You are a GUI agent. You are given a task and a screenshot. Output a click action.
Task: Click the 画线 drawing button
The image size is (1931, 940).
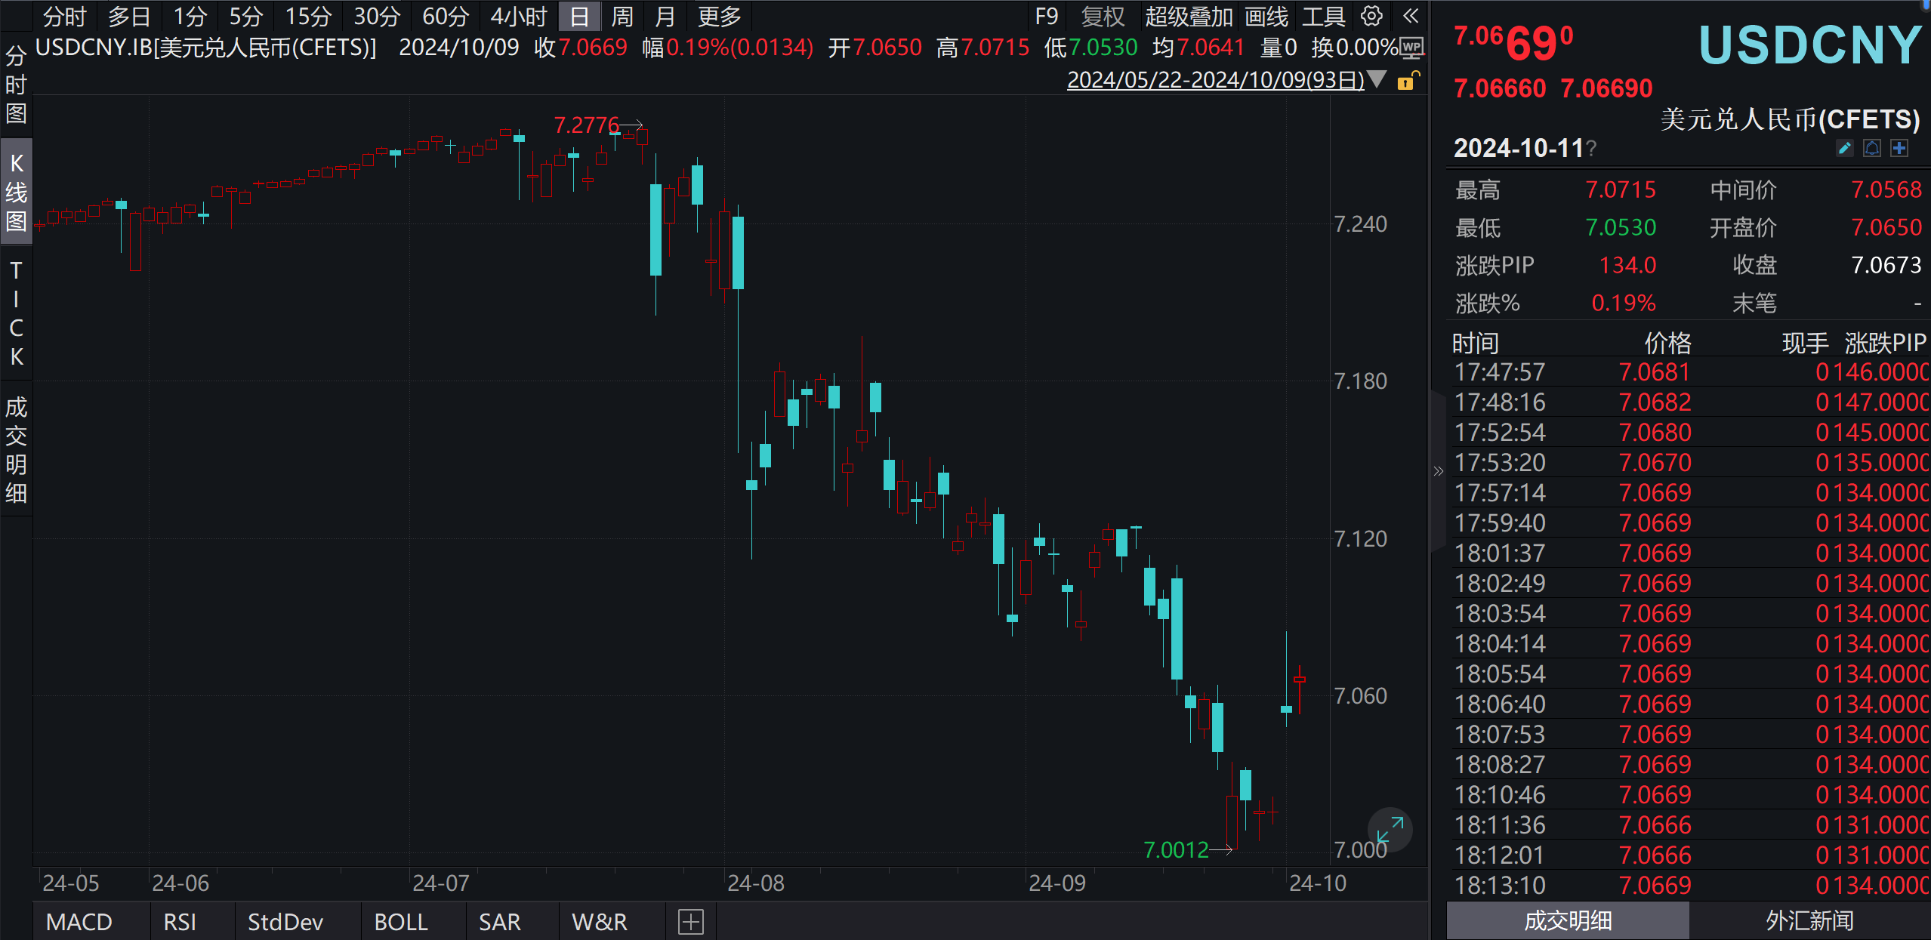coord(1266,16)
